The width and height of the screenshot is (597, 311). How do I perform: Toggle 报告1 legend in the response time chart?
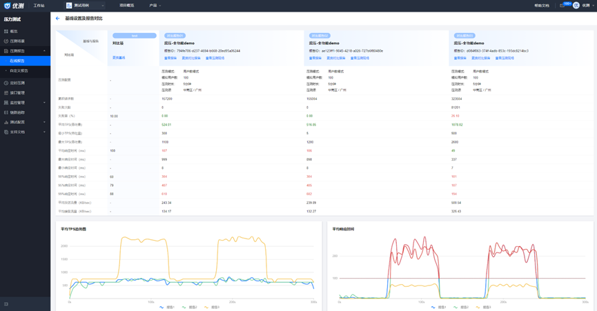[x=439, y=307]
